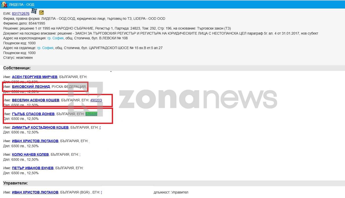Open ИВАН ХРИСТОВ ЛЮТАКОВ in owners list
Viewport: 345px width, 198px height.
[35, 141]
